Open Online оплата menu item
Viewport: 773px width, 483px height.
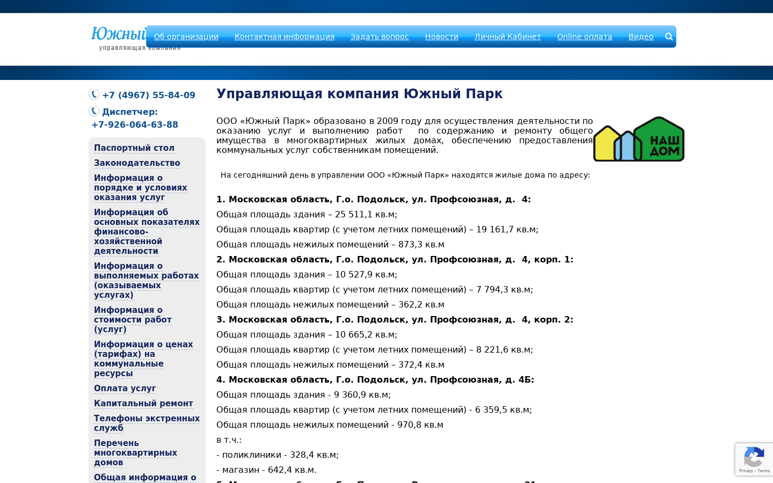585,36
